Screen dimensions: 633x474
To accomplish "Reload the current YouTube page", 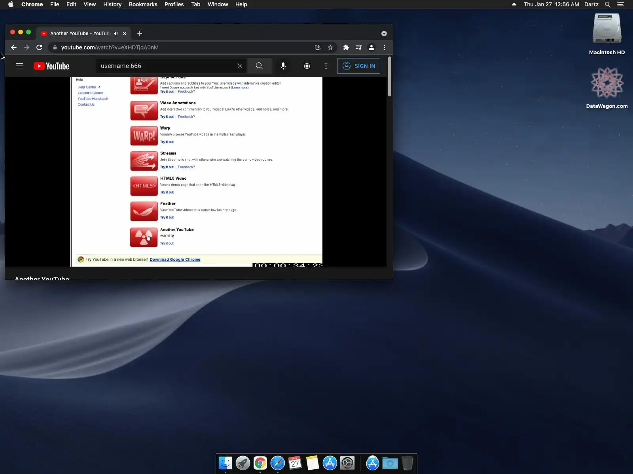I will pos(39,47).
